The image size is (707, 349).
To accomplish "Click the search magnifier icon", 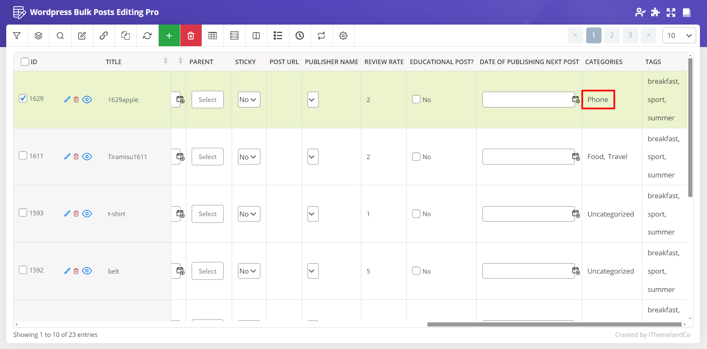I will pyautogui.click(x=60, y=36).
